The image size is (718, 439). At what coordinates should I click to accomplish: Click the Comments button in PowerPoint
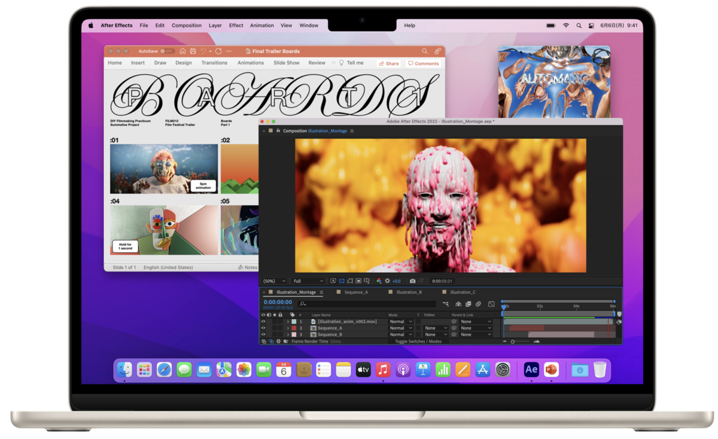[x=423, y=63]
